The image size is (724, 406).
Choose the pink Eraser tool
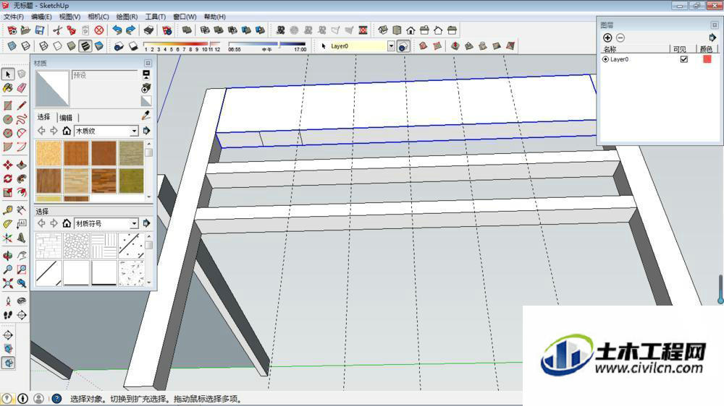coord(21,88)
